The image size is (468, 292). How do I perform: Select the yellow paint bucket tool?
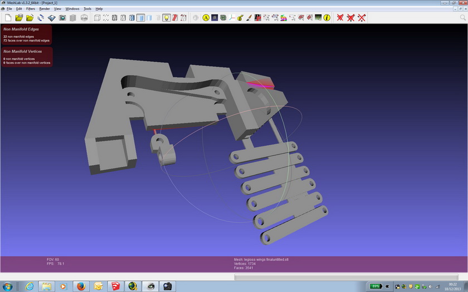[x=240, y=18]
